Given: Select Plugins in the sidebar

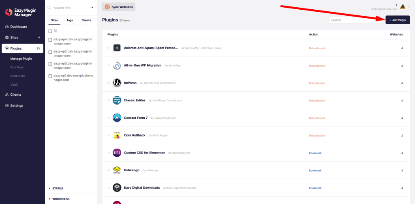Looking at the screenshot, I should (23, 48).
